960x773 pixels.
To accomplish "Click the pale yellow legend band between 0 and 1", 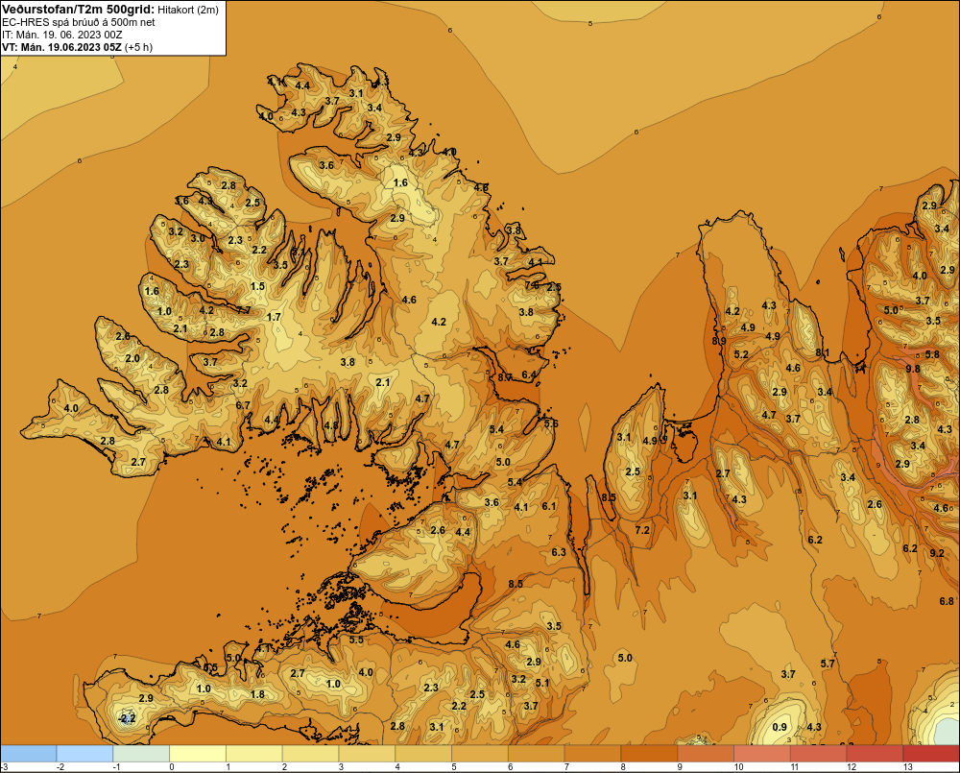I will tap(197, 754).
